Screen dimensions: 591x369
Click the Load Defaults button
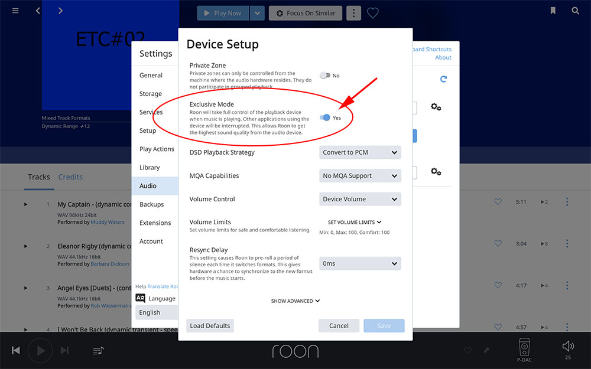tap(210, 326)
